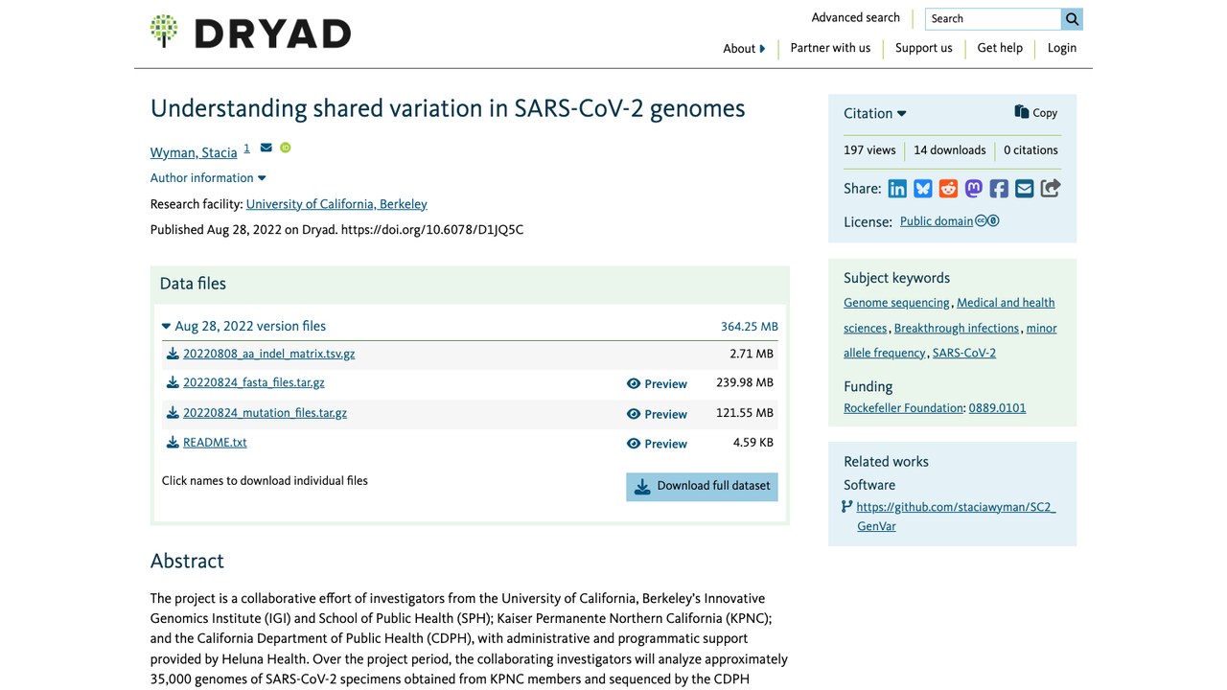Open the Rockefeller Foundation funder link
This screenshot has height=690, width=1227.
[x=903, y=408]
